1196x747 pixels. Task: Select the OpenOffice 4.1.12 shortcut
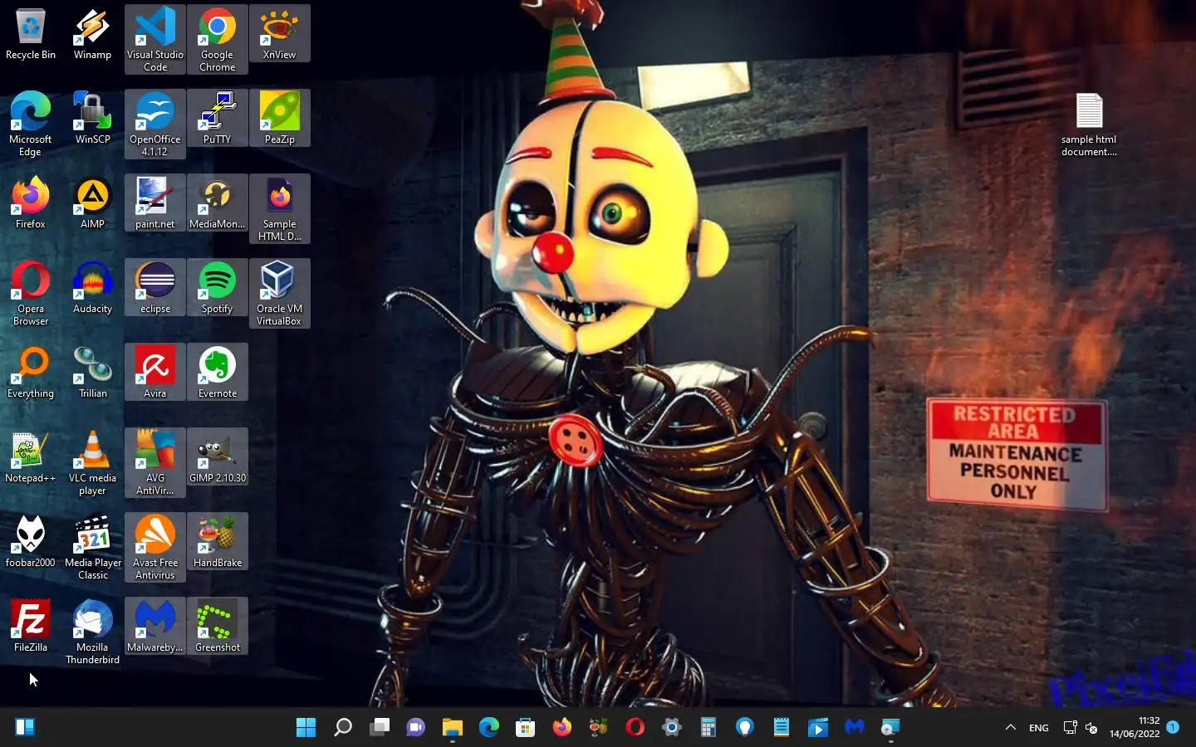(x=155, y=124)
